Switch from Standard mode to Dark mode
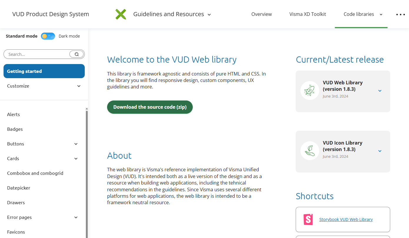 [48, 36]
